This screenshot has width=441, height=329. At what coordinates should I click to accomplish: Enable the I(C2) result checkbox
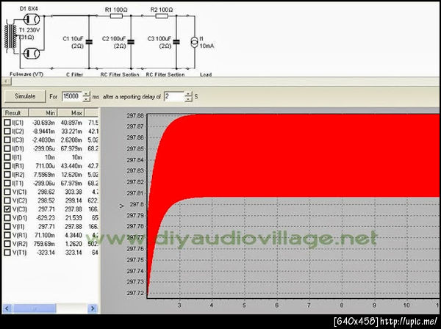click(7, 131)
